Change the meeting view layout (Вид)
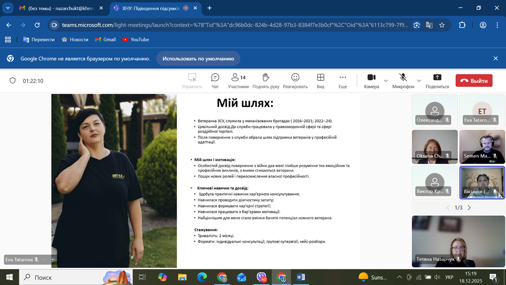Screen dimensions: 506x285 pyautogui.click(x=320, y=80)
